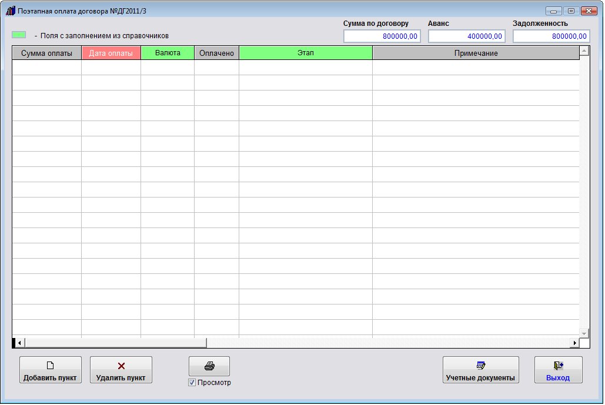Minimize the window
Image resolution: width=605 pixels, height=405 pixels.
click(x=553, y=11)
